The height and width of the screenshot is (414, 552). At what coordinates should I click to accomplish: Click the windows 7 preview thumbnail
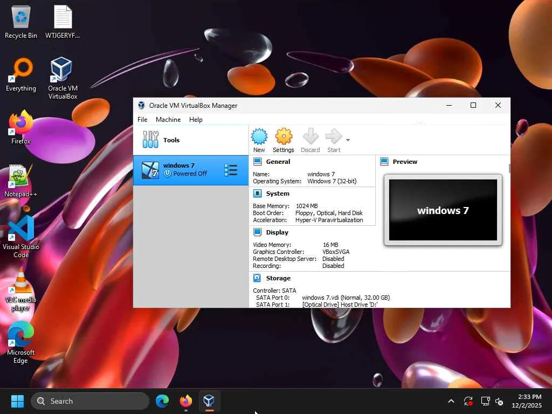click(x=443, y=210)
